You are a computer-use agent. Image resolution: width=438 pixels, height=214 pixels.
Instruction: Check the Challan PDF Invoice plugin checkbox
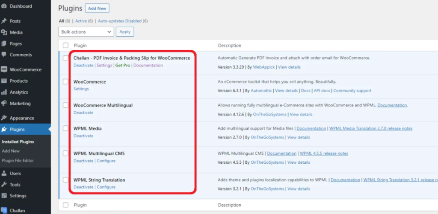pyautogui.click(x=65, y=58)
